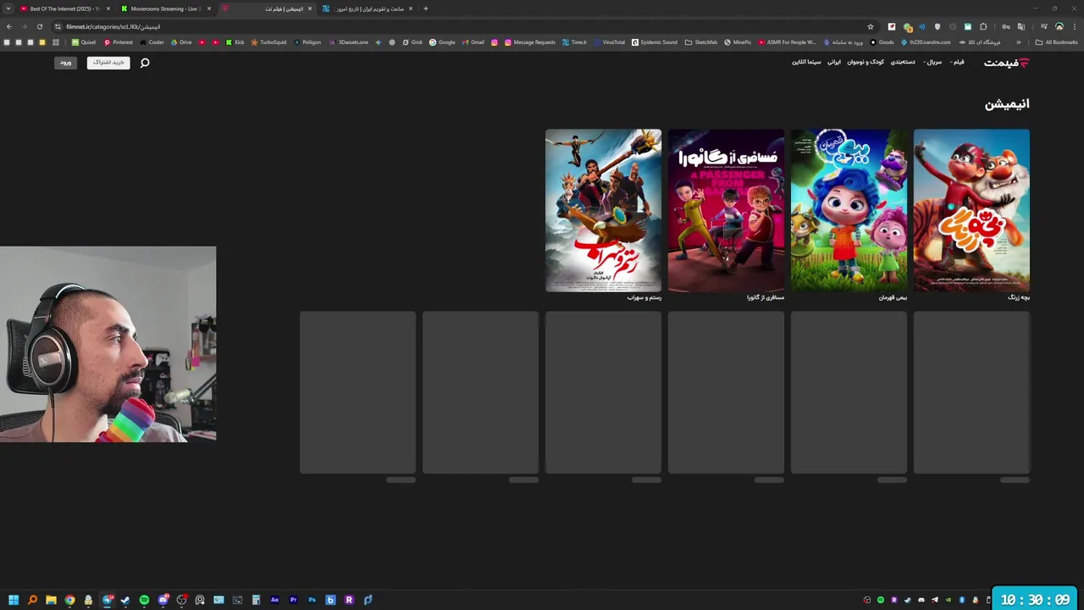Open the Drive bookmark

[x=182, y=42]
